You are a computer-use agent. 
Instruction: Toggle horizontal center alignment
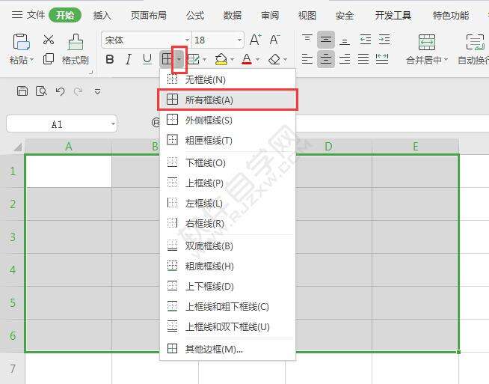click(x=326, y=58)
